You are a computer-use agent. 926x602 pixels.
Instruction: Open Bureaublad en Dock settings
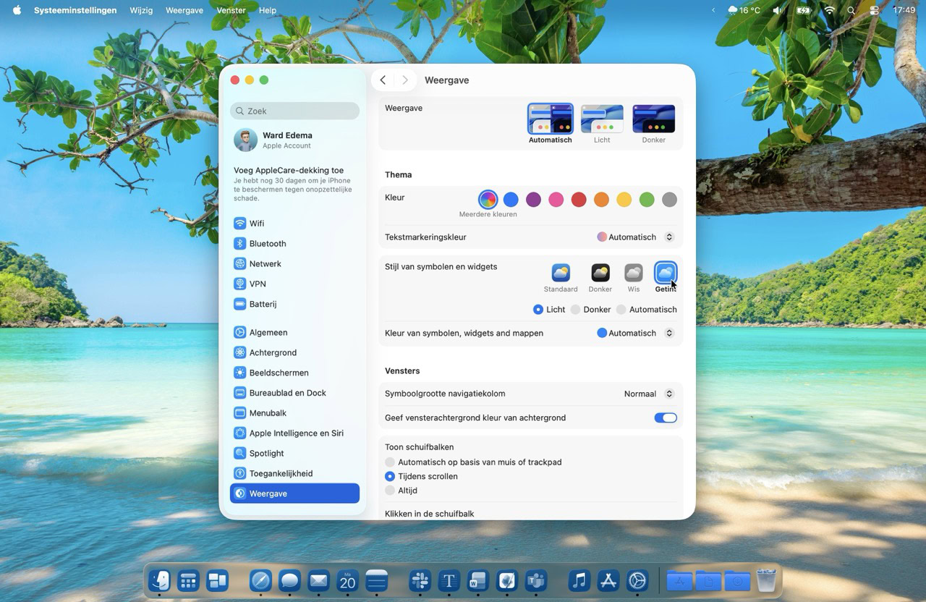point(287,393)
